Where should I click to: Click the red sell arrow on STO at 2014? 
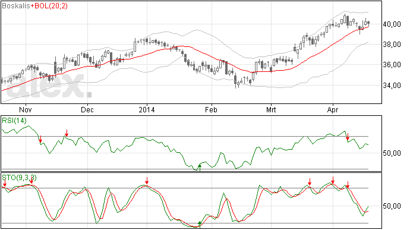tap(147, 181)
